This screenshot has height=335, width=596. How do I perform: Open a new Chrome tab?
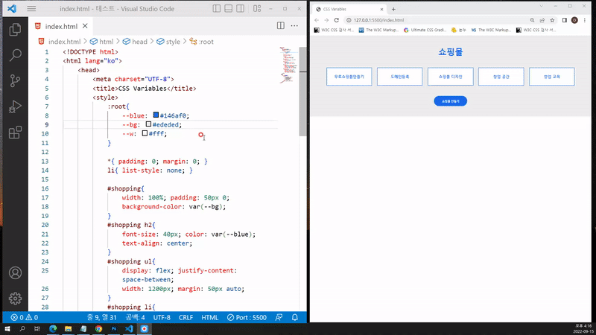[x=394, y=9]
